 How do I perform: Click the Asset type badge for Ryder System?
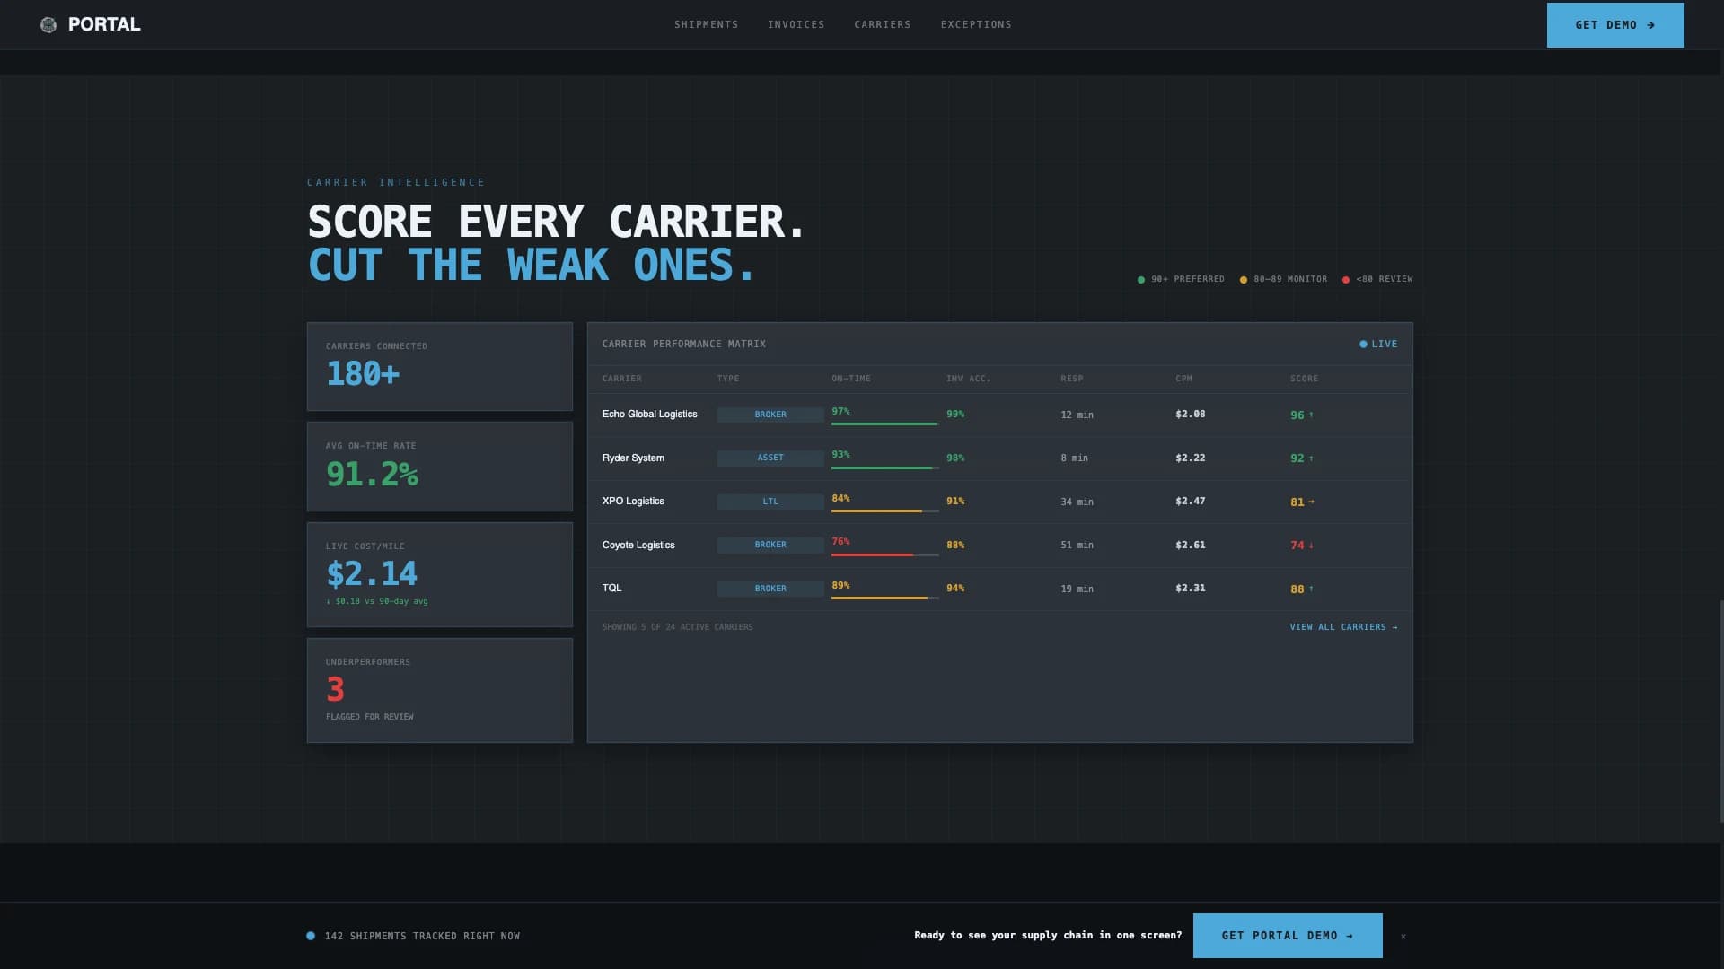[770, 458]
